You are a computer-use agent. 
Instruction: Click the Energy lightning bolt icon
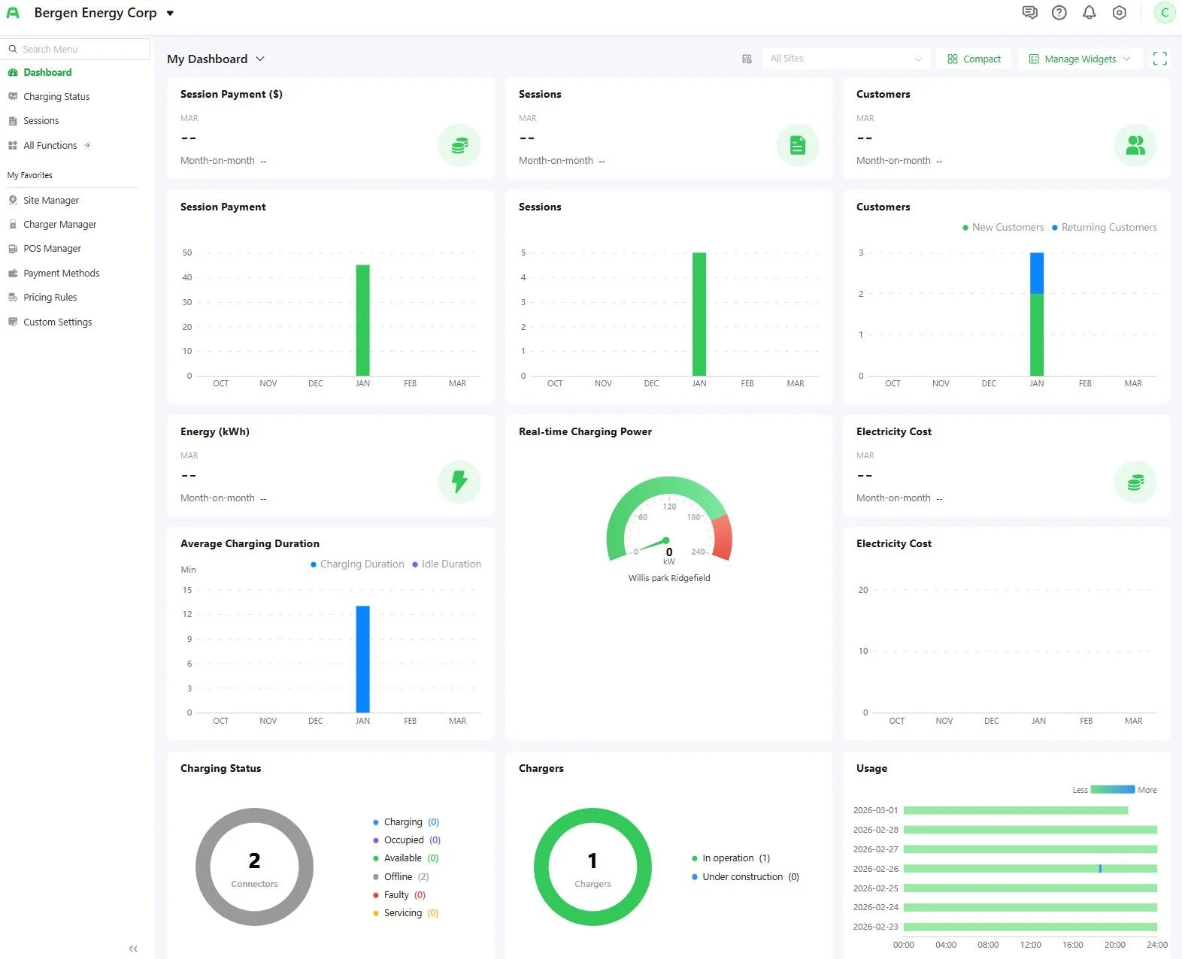(459, 482)
